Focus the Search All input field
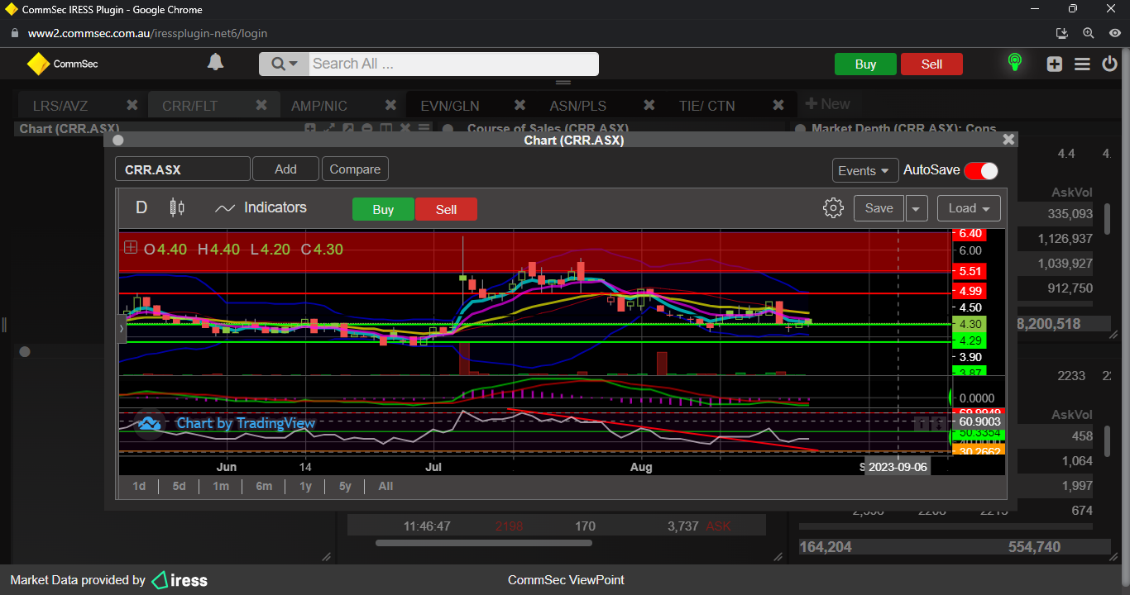This screenshot has height=595, width=1130. 453,64
